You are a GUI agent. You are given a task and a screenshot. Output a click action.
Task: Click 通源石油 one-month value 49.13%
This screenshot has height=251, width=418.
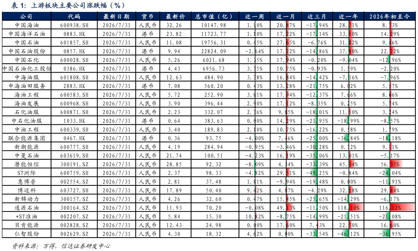pyautogui.click(x=286, y=208)
